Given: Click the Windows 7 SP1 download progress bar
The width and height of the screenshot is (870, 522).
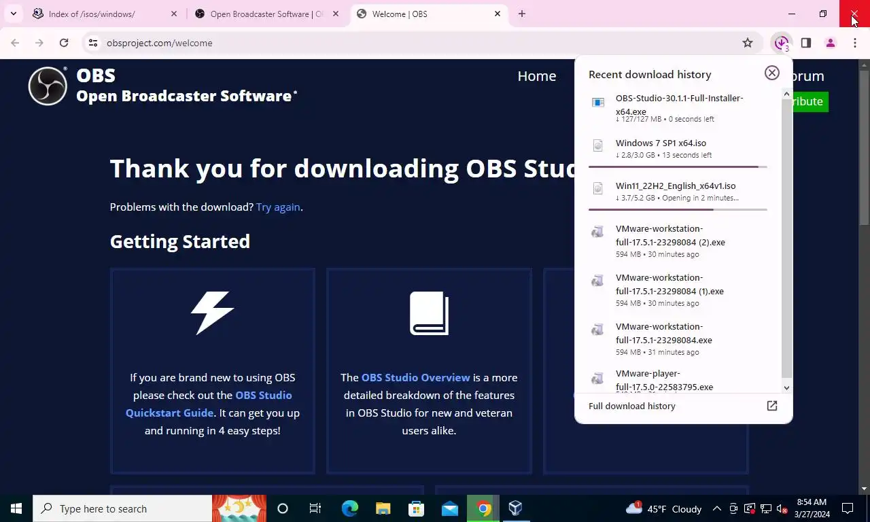Looking at the screenshot, I should click(678, 167).
